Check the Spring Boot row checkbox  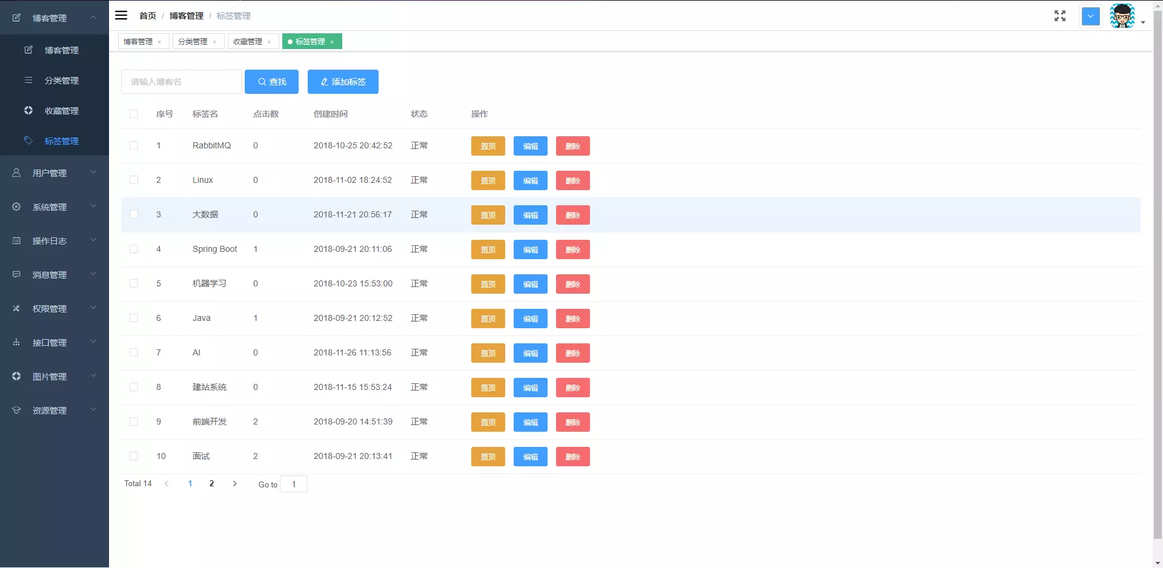pos(134,249)
